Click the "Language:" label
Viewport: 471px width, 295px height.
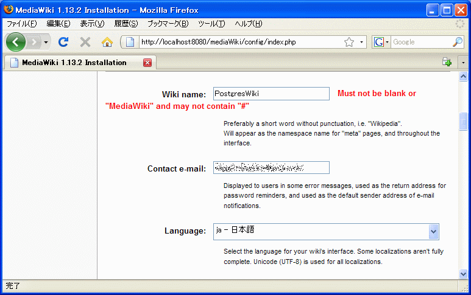tap(185, 231)
